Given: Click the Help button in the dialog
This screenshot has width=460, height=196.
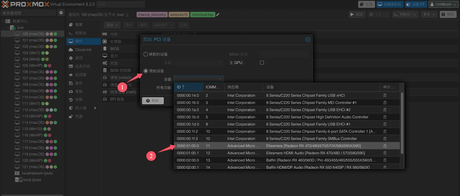Looking at the screenshot, I should tap(153, 100).
